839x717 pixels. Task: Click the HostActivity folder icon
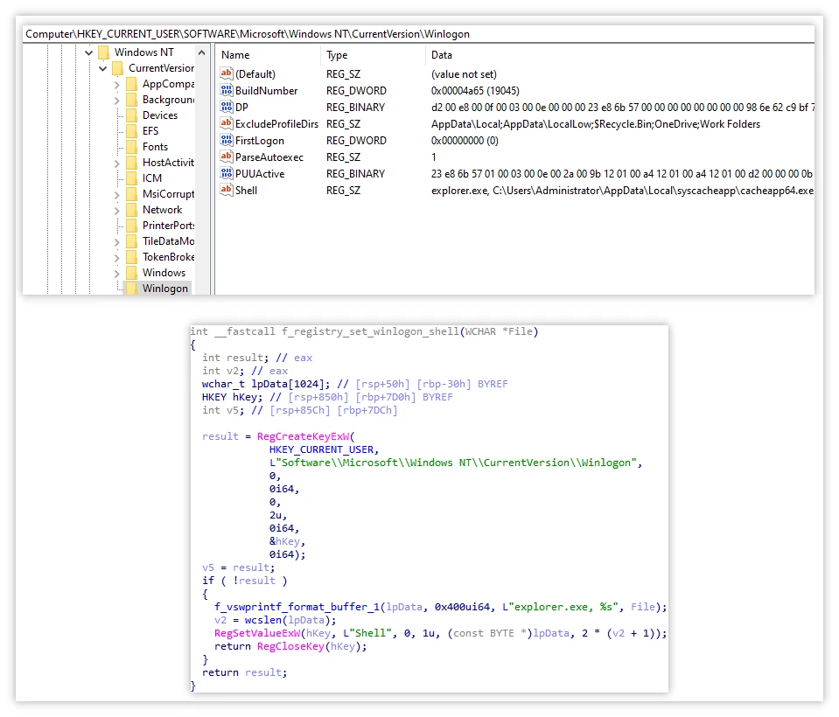131,163
